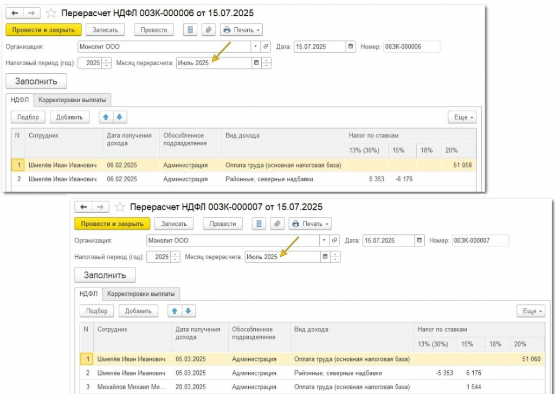Adjust the Месяц перерасчета stepper in the lower window
This screenshot has height=394, width=555.
(x=335, y=257)
